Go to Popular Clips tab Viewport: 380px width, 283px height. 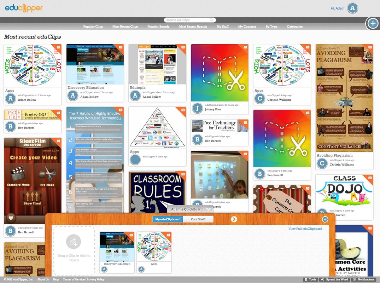(x=93, y=27)
